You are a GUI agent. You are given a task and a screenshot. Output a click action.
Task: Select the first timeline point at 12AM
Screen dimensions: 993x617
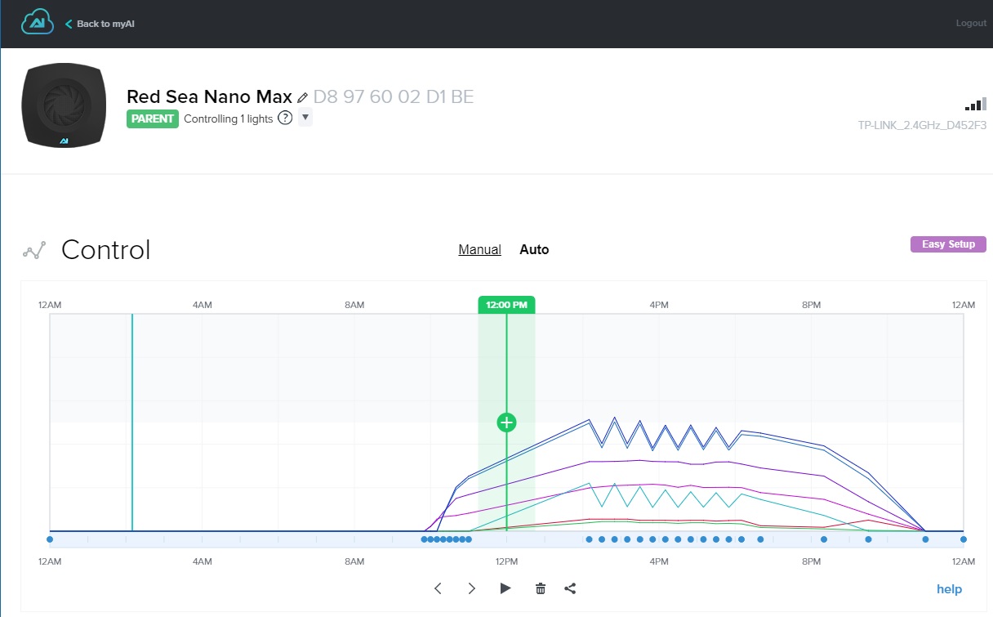50,539
